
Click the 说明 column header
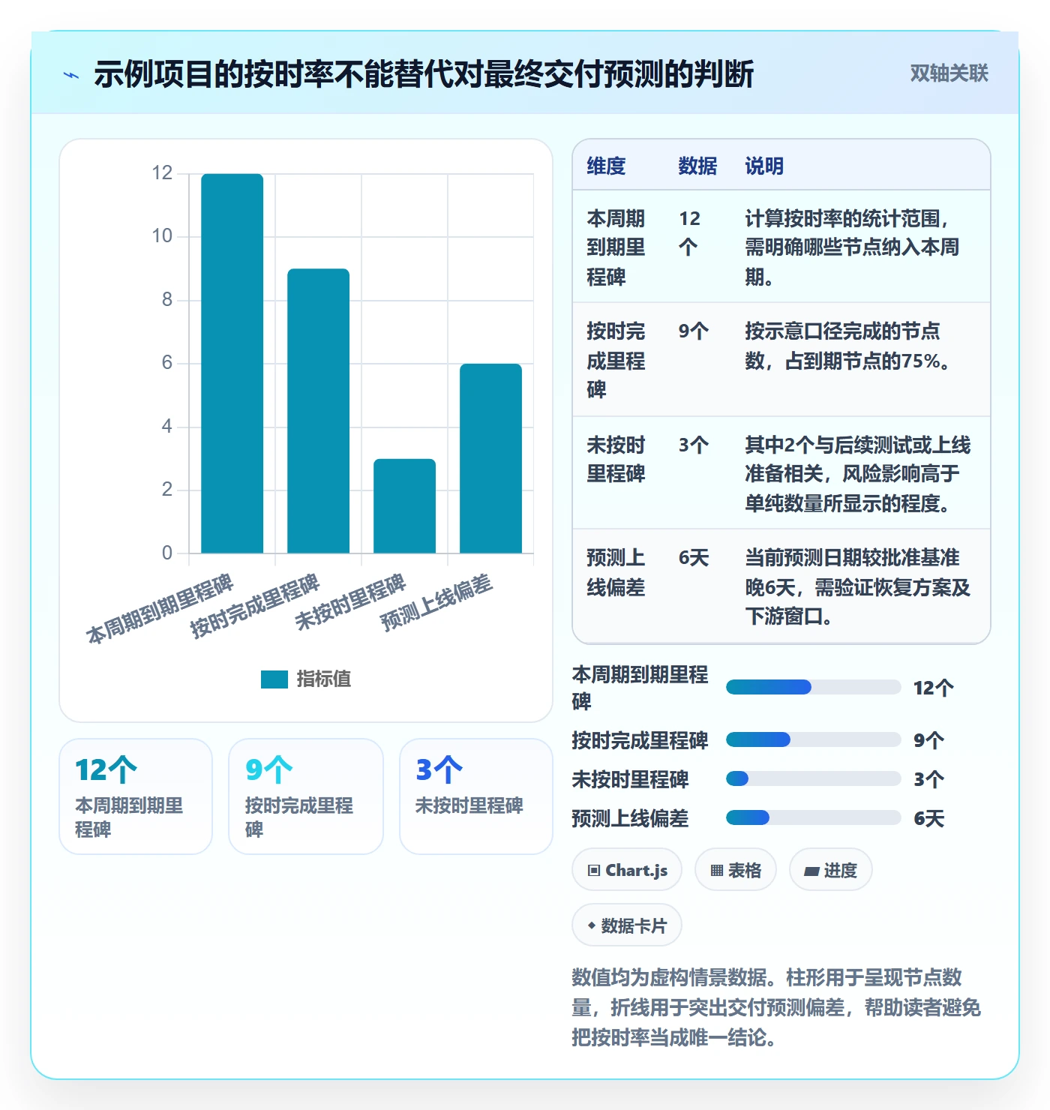(764, 166)
